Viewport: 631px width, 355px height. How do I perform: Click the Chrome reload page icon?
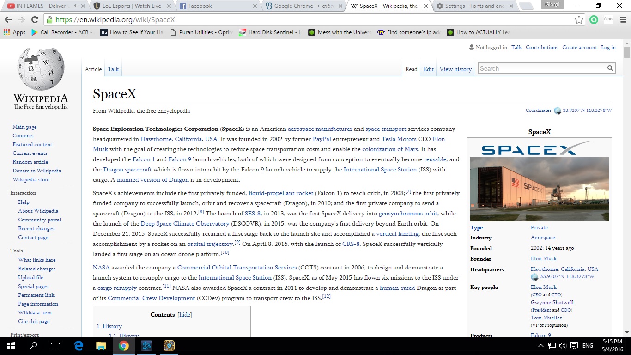pos(35,20)
